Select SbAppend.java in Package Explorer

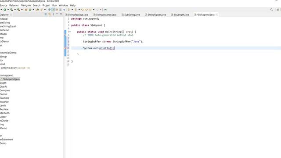coord(10,79)
